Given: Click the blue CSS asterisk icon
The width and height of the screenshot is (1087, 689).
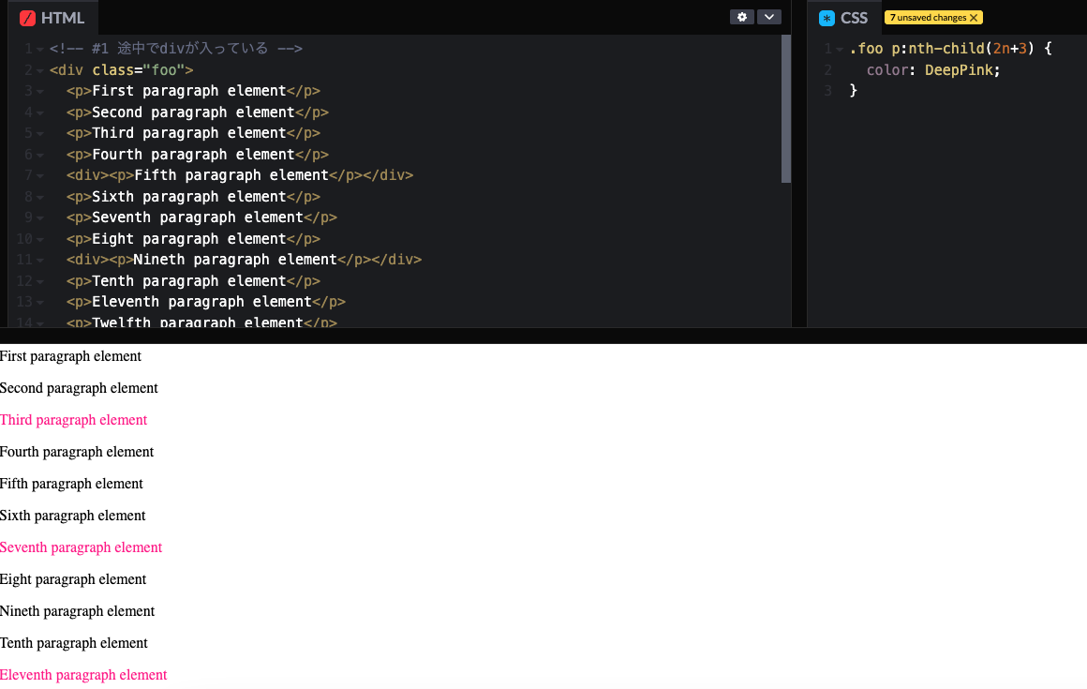Looking at the screenshot, I should click(x=826, y=17).
